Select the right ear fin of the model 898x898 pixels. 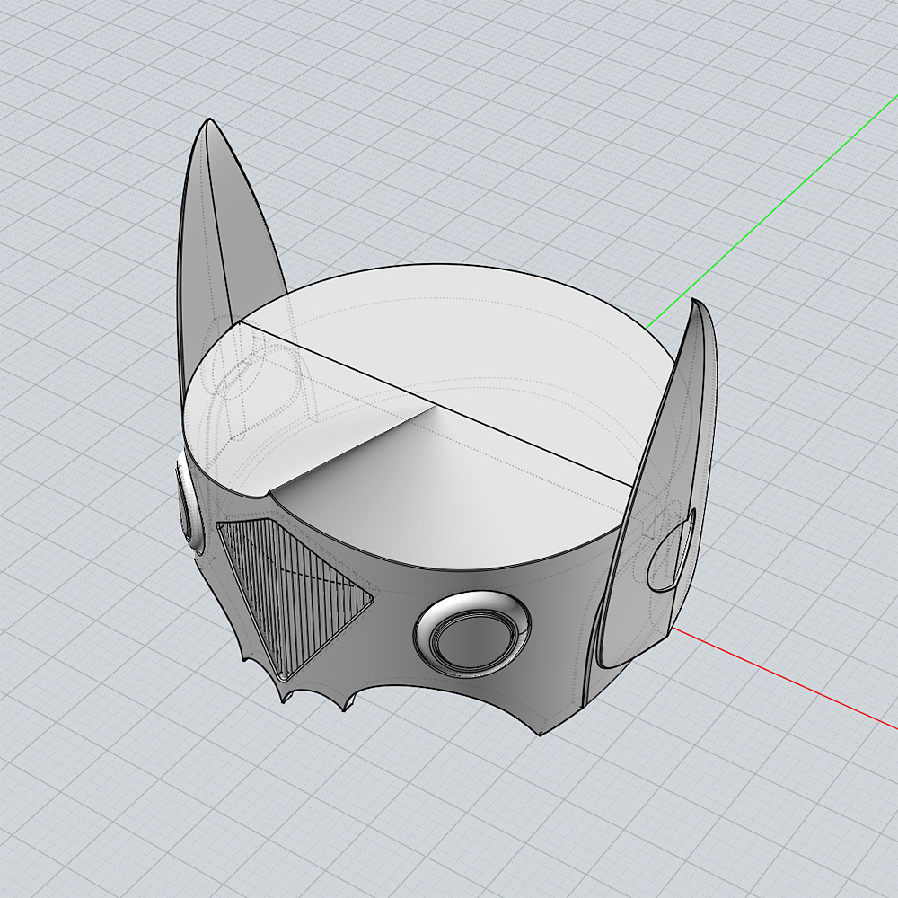coord(658,487)
